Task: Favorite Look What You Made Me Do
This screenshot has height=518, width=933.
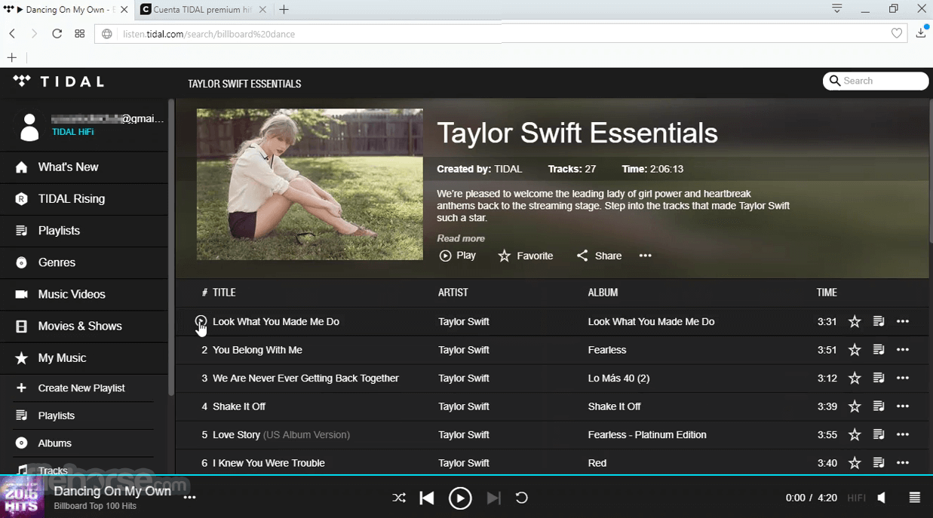Action: [855, 322]
